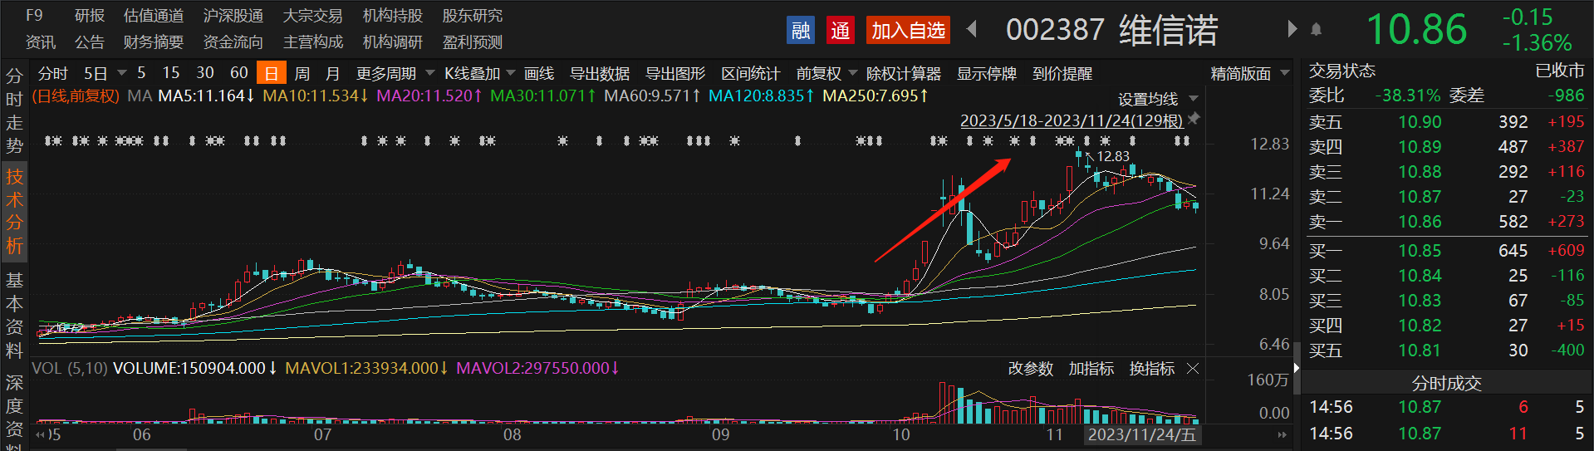The height and width of the screenshot is (451, 1594).
Task: Open the 精简版面 layout dropdown
Action: [x=1250, y=73]
